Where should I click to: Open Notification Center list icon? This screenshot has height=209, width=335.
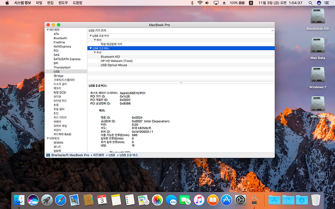[327, 3]
